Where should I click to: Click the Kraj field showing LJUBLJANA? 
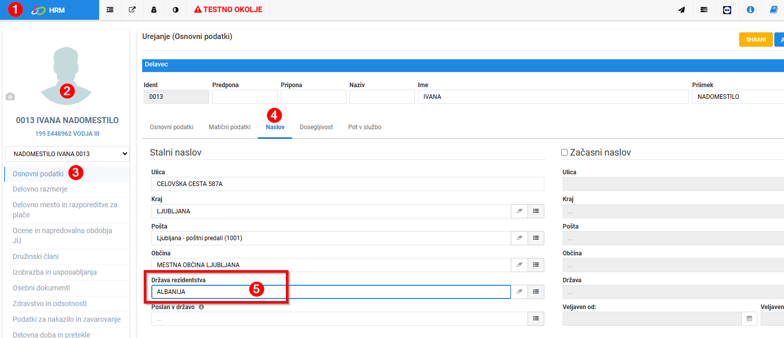click(331, 211)
